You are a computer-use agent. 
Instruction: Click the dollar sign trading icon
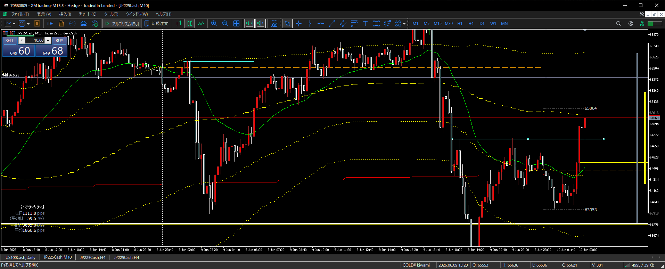37,24
